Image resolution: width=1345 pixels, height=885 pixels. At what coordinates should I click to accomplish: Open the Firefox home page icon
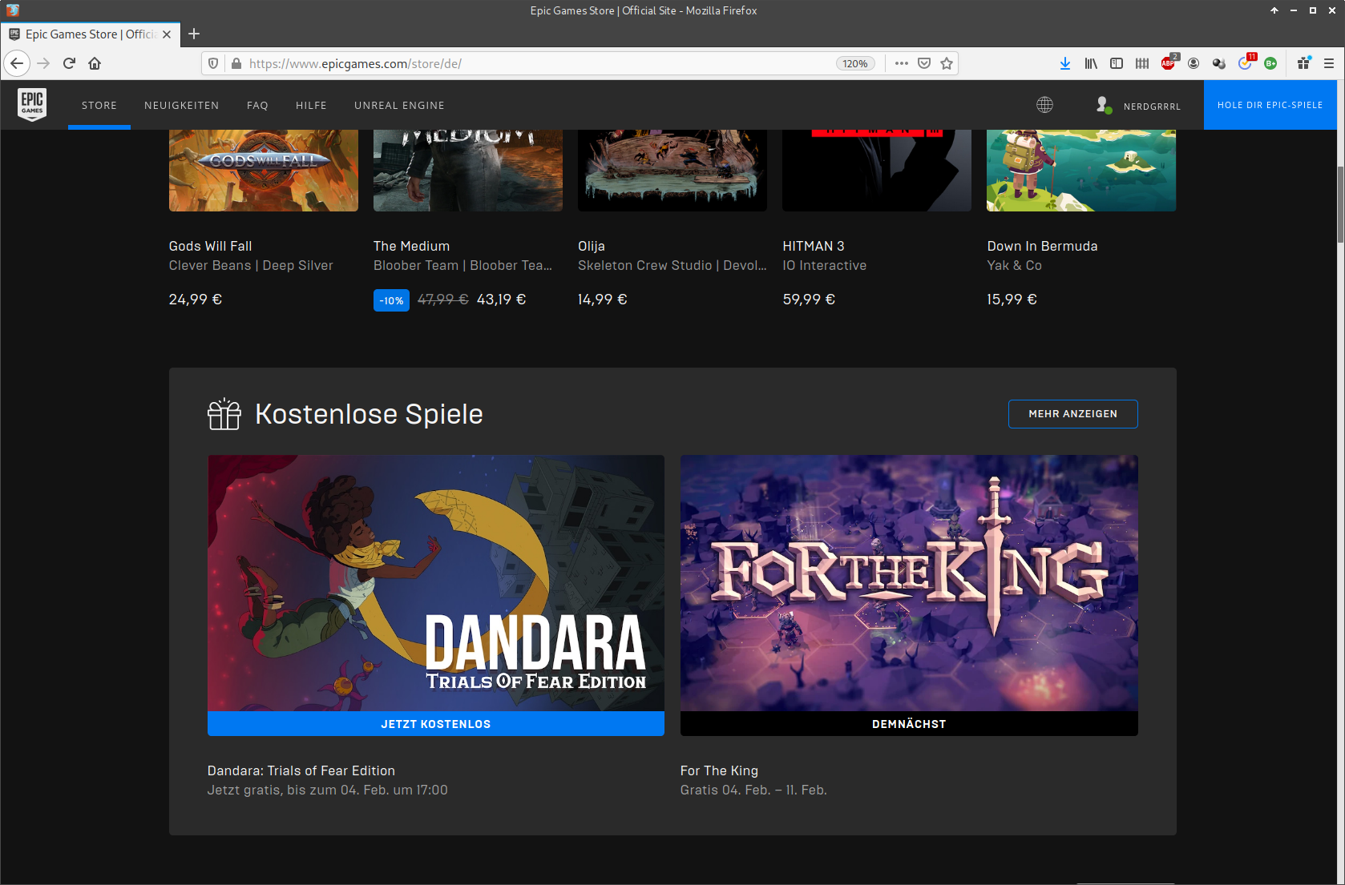click(95, 63)
